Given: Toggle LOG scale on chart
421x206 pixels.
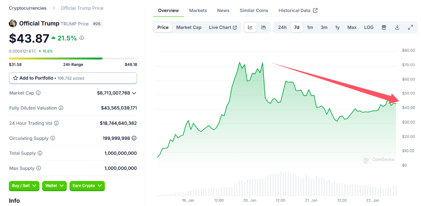Looking at the screenshot, I should (x=369, y=27).
